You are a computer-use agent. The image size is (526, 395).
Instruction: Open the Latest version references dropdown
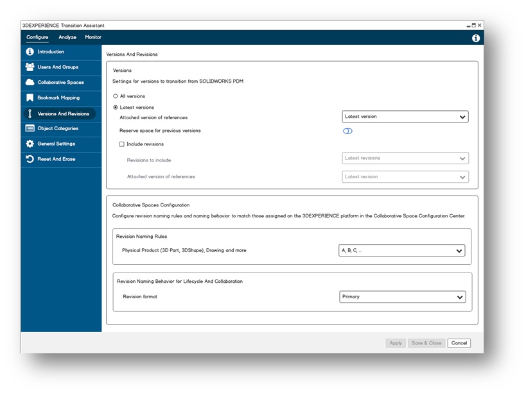click(x=405, y=117)
